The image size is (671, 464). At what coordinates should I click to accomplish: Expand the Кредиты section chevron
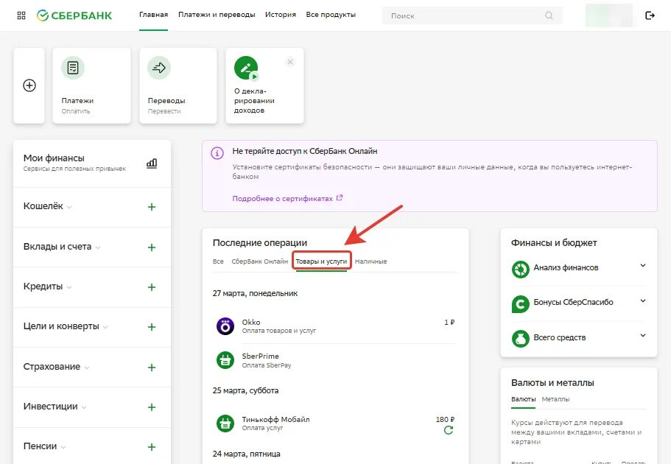pos(69,288)
